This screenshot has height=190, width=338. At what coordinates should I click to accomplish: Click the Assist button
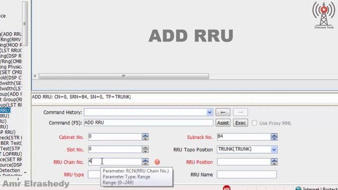pyautogui.click(x=223, y=123)
